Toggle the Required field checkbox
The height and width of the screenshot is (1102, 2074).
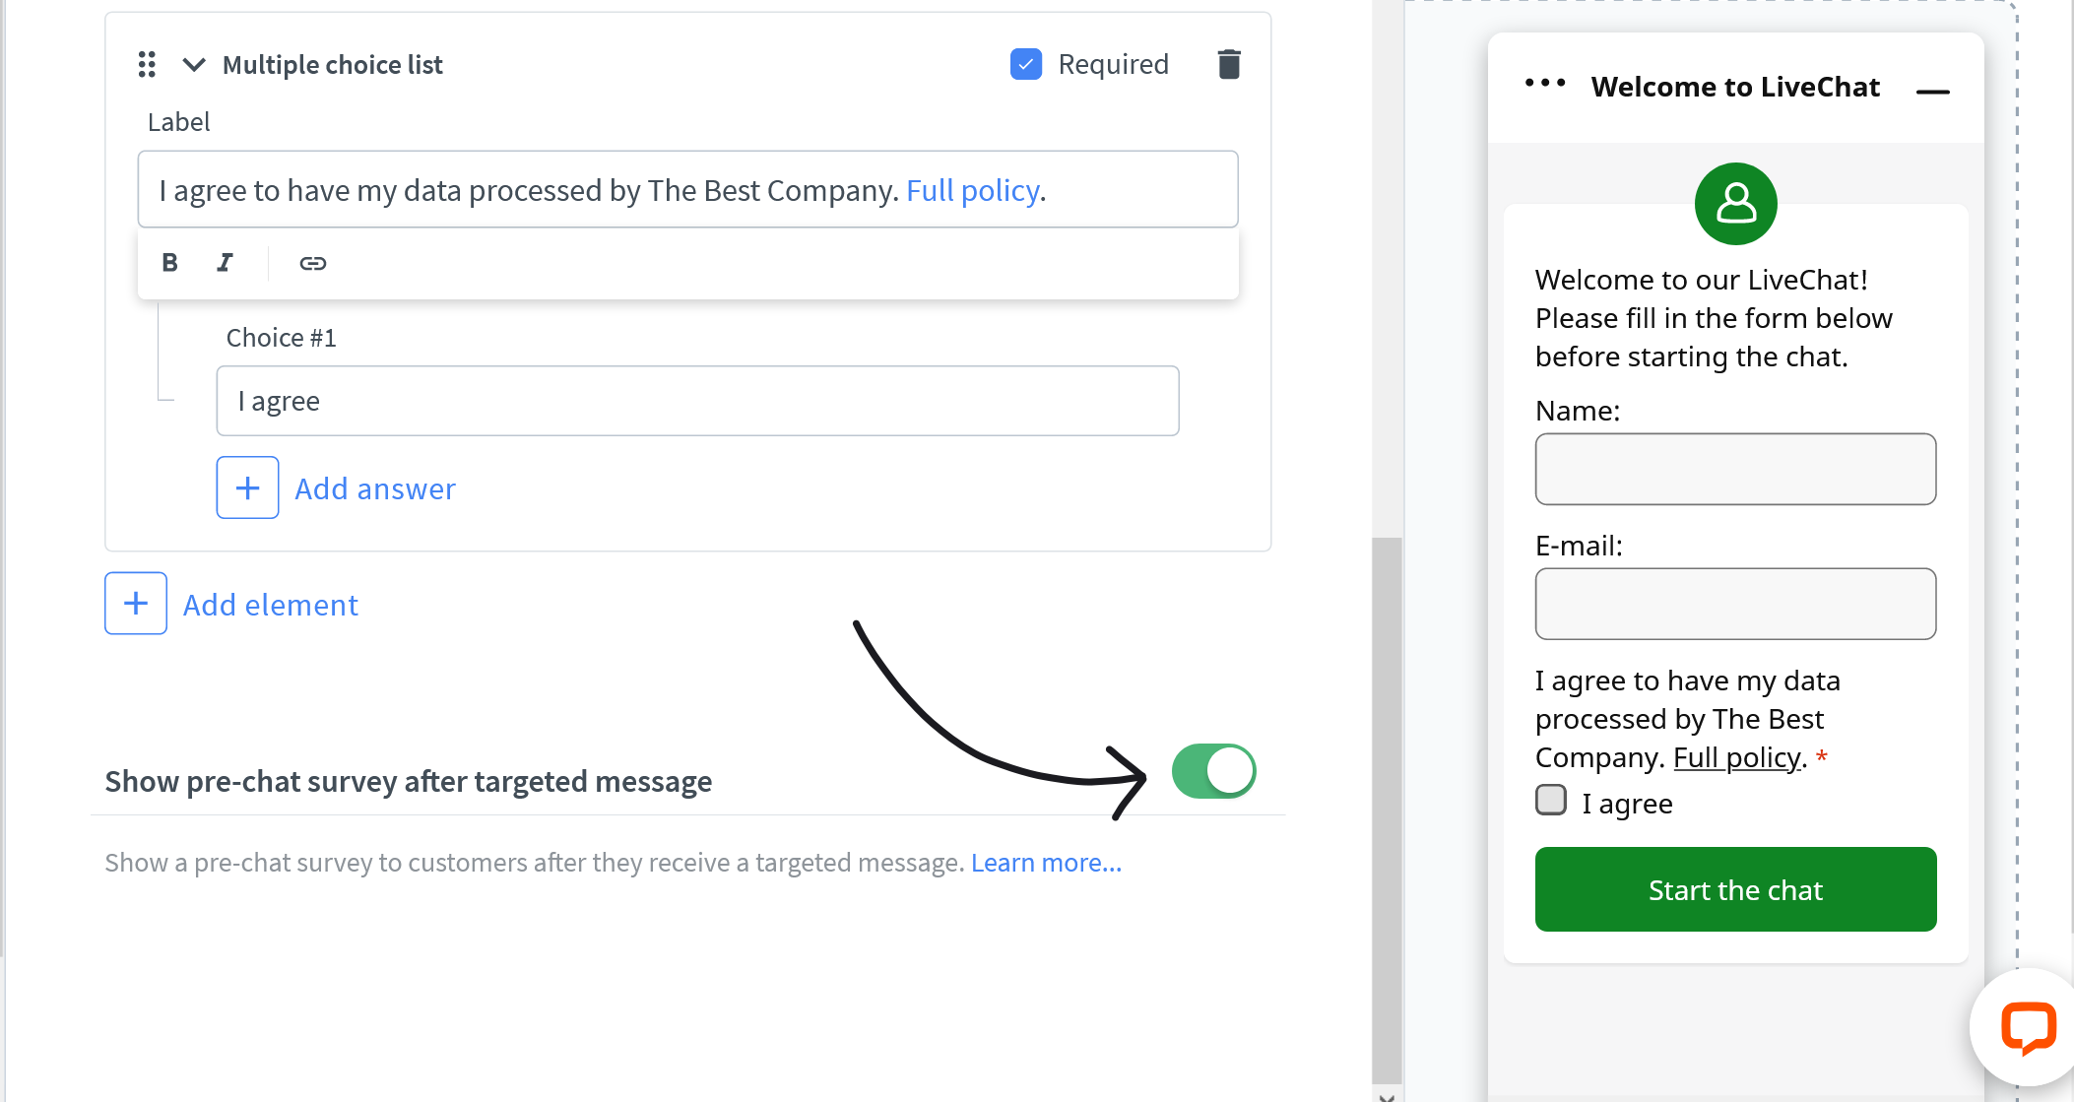(1026, 63)
